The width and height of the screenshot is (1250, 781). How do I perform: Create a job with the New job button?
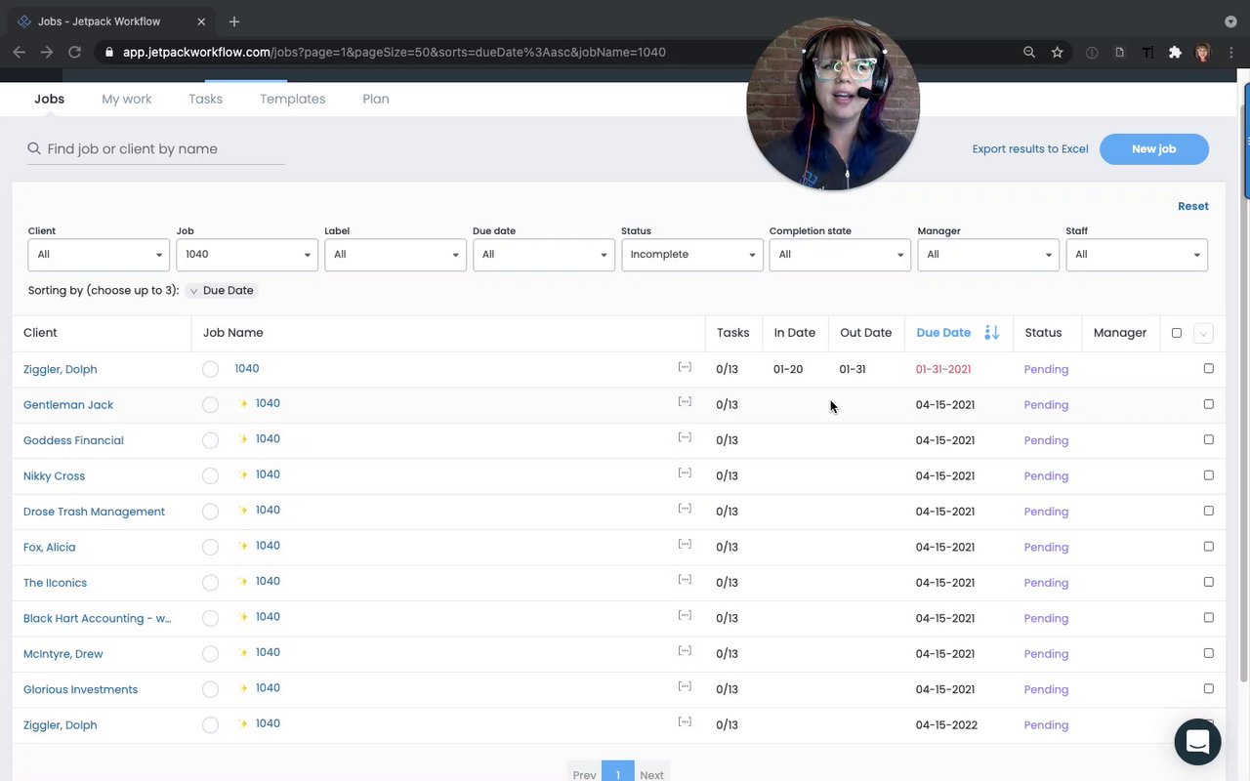(x=1154, y=148)
